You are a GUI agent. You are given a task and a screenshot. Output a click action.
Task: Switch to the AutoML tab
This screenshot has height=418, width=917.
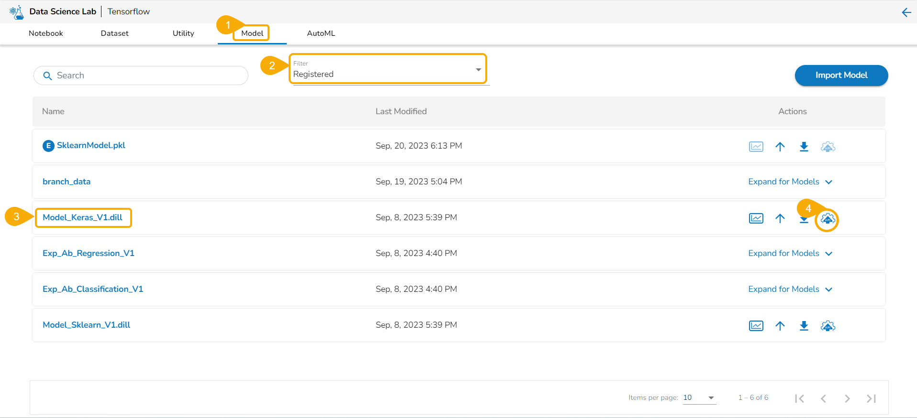[321, 33]
